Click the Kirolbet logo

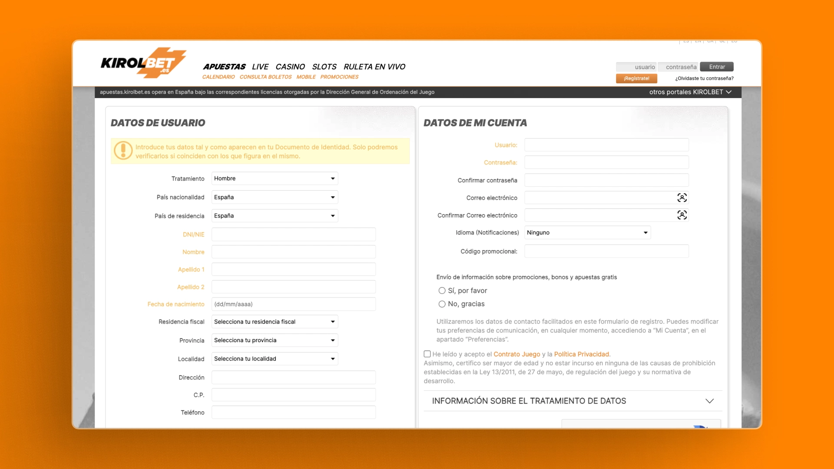[x=143, y=63]
